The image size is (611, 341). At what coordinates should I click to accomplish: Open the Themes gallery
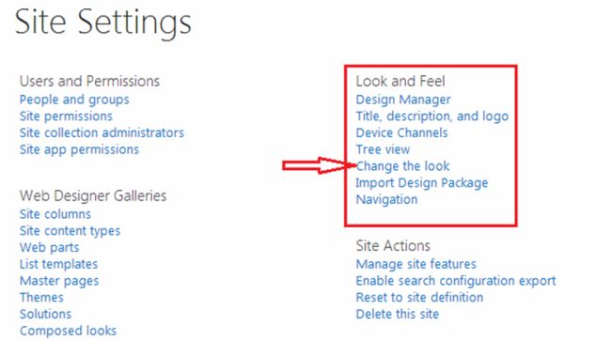41,298
